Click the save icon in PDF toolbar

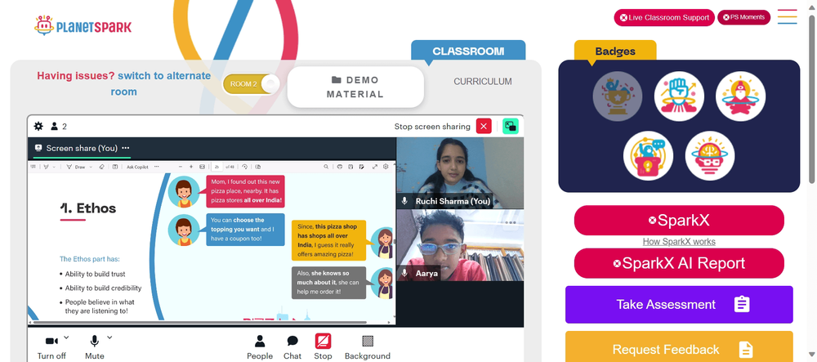click(x=350, y=167)
